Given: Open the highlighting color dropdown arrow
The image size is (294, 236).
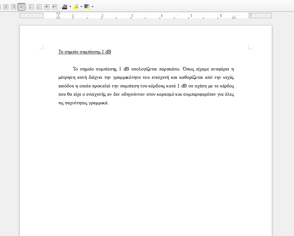Looking at the screenshot, I should [81, 7].
